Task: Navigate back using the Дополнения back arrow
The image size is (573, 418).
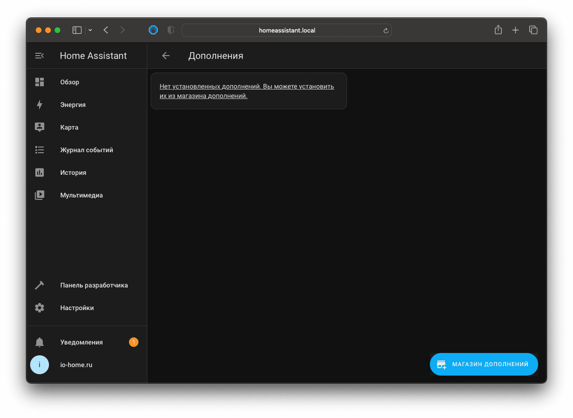Action: pyautogui.click(x=166, y=56)
